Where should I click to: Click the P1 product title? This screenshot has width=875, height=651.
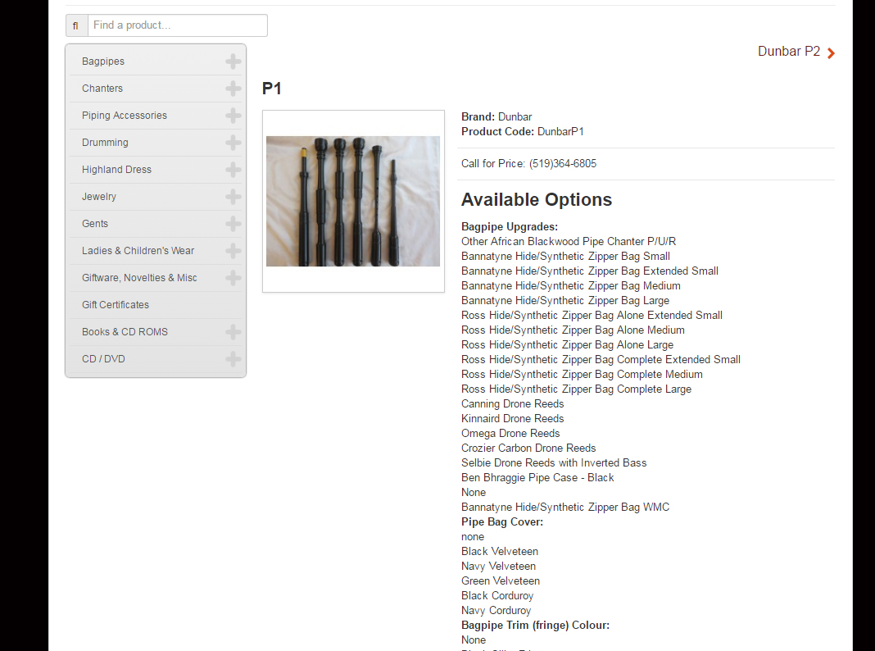click(272, 89)
